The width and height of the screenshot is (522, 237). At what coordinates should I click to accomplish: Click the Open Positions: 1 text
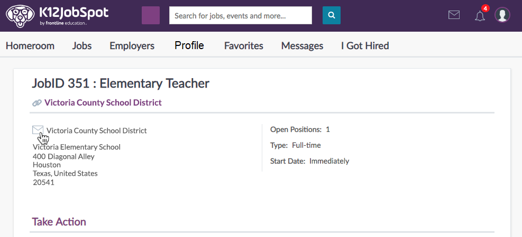(300, 129)
